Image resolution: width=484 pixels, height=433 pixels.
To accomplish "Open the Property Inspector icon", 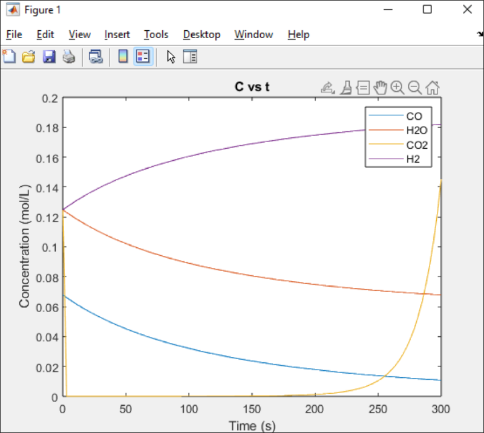I will pos(190,56).
